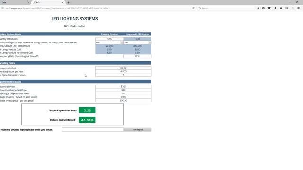Click the Proposed LED $100 module cost cell

tap(137, 49)
